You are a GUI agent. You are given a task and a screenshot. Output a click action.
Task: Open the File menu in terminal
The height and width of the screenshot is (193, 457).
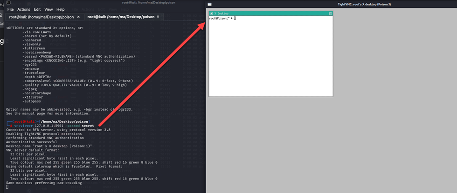[10, 9]
